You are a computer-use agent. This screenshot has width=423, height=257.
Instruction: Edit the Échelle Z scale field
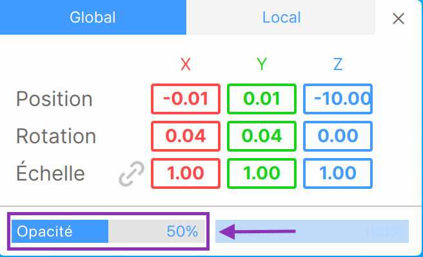(338, 173)
